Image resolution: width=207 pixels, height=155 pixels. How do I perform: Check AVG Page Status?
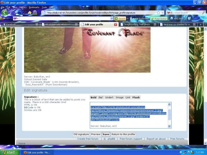(159, 18)
